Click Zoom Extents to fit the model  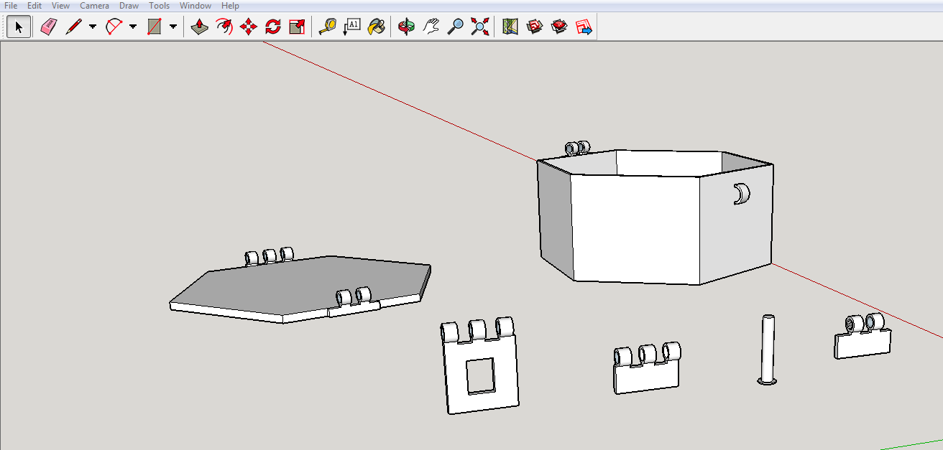479,27
